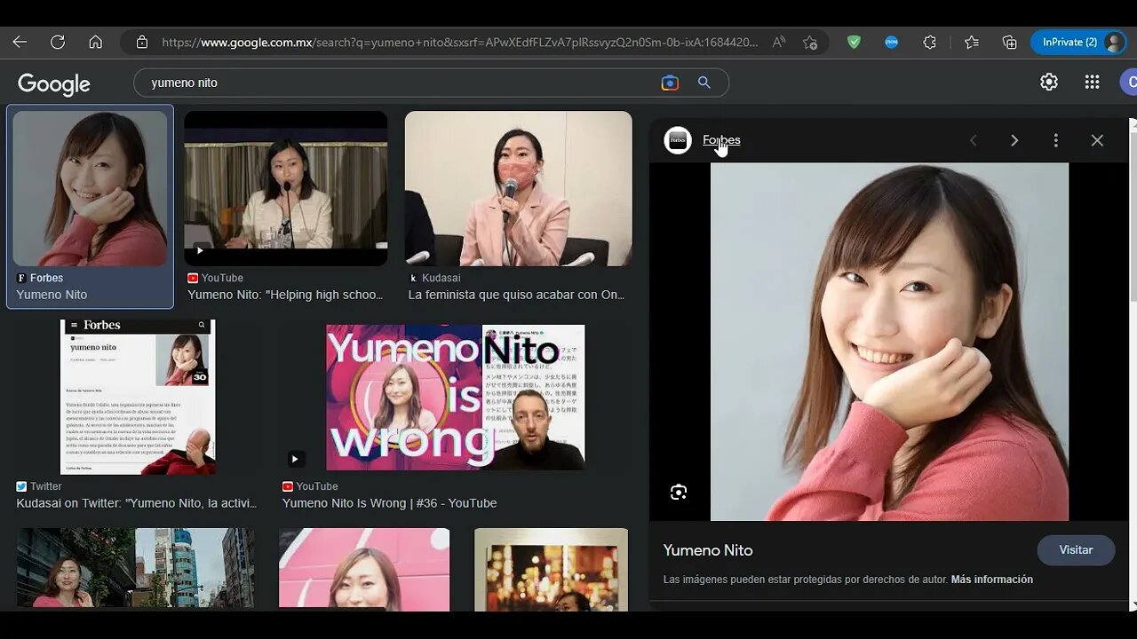Open the Más información link
The image size is (1137, 639).
(992, 580)
